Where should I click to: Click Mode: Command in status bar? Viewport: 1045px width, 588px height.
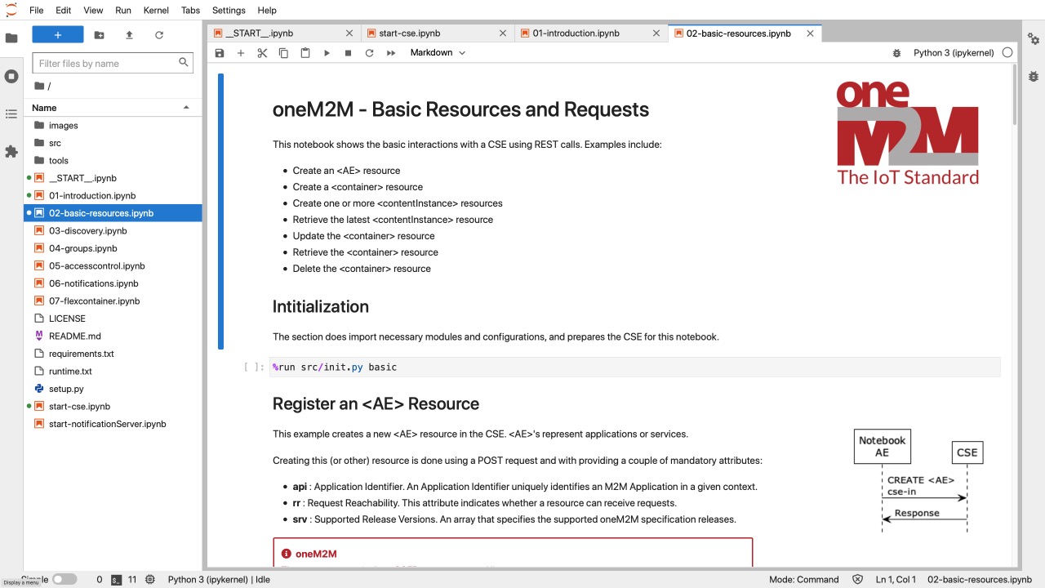[x=803, y=580]
